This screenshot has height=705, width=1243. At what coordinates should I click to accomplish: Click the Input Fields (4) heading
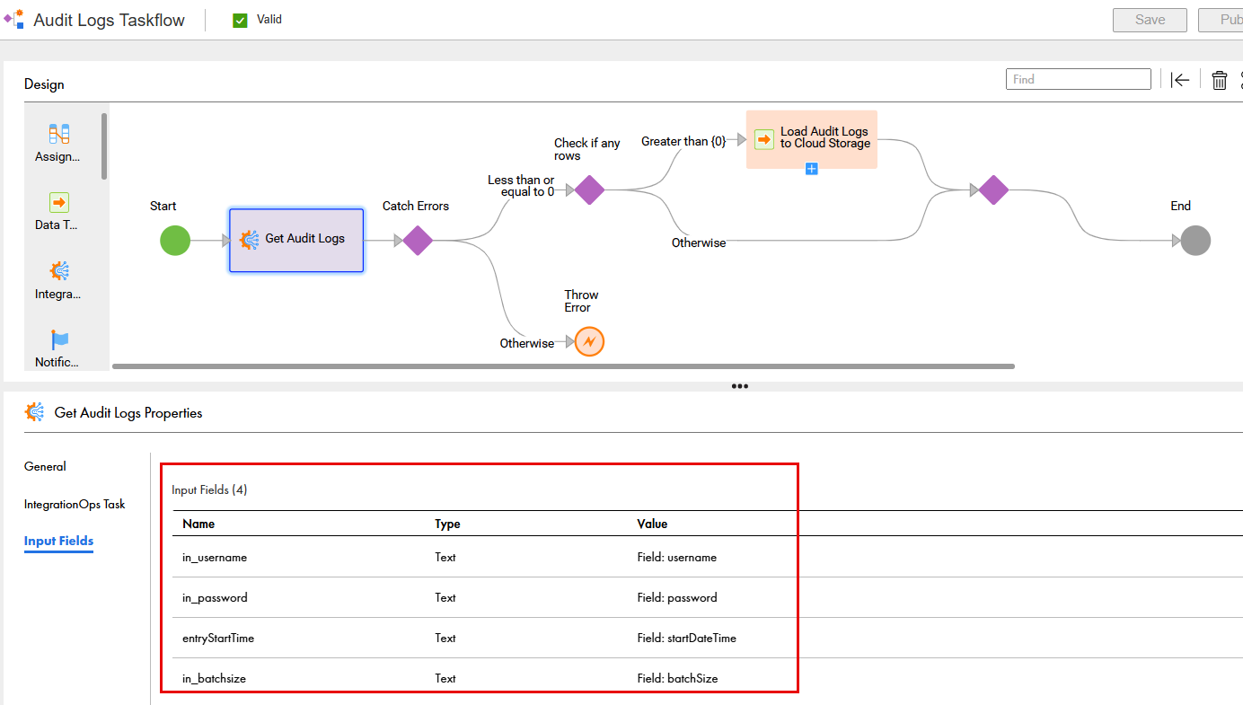tap(209, 489)
